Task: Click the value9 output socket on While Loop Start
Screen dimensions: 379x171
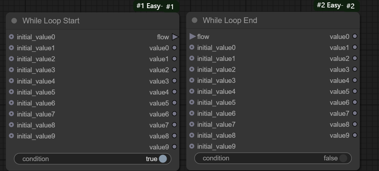Action: coord(174,147)
